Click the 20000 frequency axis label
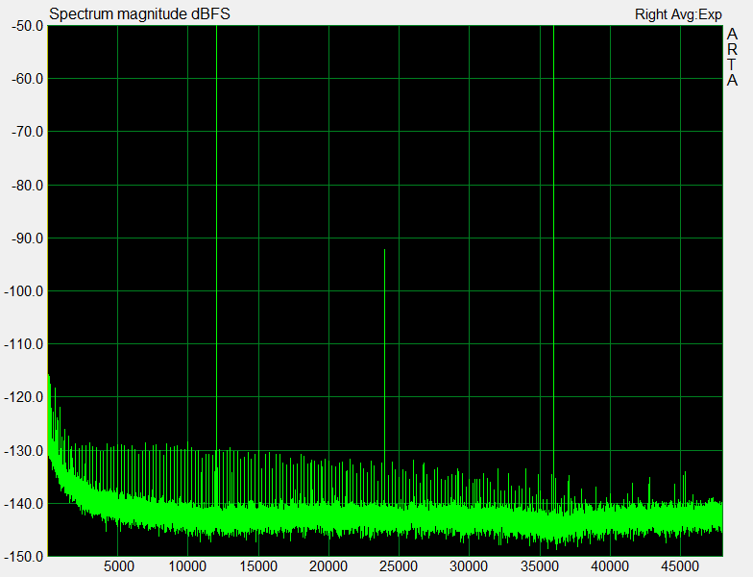753x577 pixels. tap(328, 566)
